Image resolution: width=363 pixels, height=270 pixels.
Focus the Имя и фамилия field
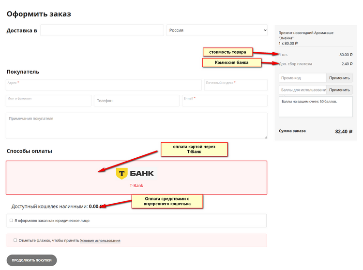click(48, 101)
